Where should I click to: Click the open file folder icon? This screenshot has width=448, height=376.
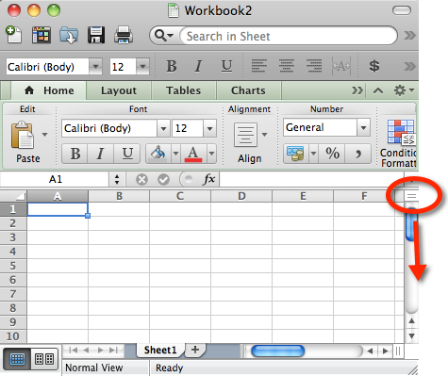(x=69, y=35)
